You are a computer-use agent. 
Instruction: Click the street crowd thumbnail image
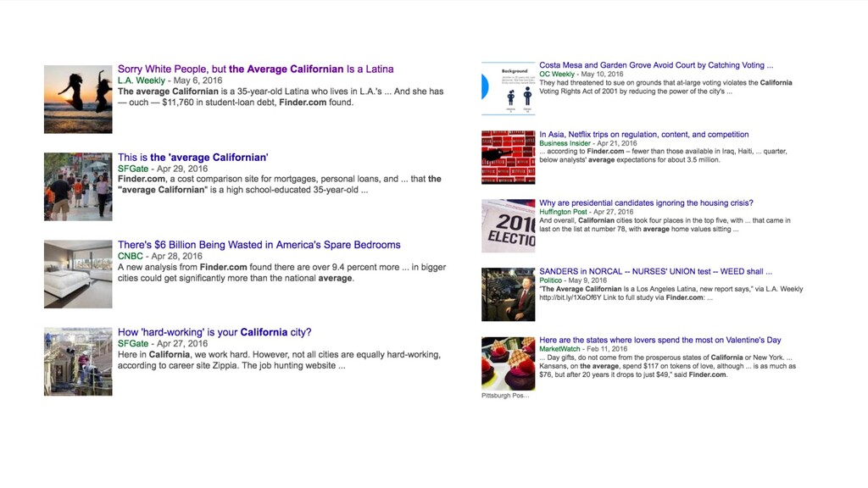[78, 187]
